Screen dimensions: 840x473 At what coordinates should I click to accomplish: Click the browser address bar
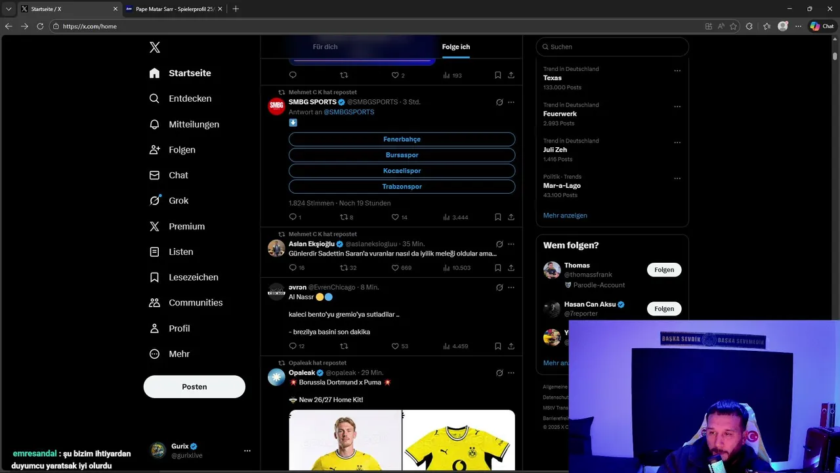(x=374, y=26)
